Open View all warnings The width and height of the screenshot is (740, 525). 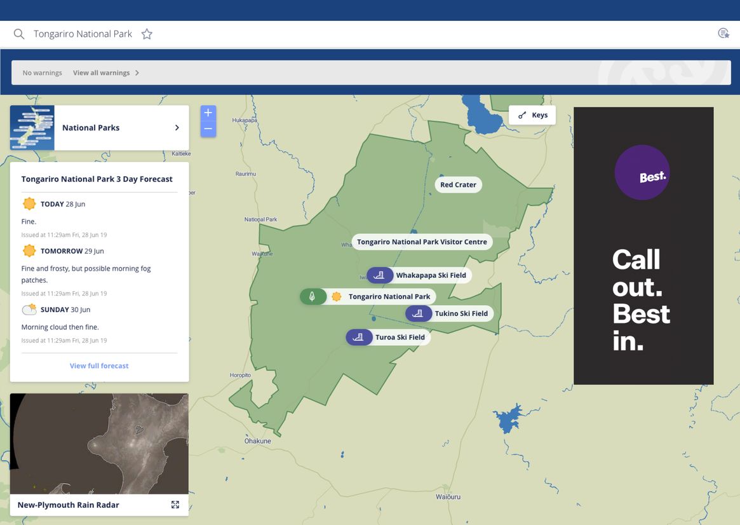tap(106, 73)
